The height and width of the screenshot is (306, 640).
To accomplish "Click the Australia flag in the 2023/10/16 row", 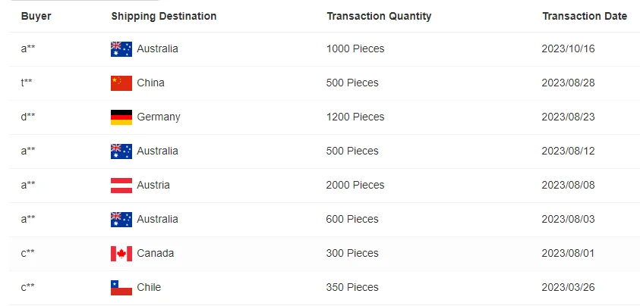I will (x=121, y=49).
